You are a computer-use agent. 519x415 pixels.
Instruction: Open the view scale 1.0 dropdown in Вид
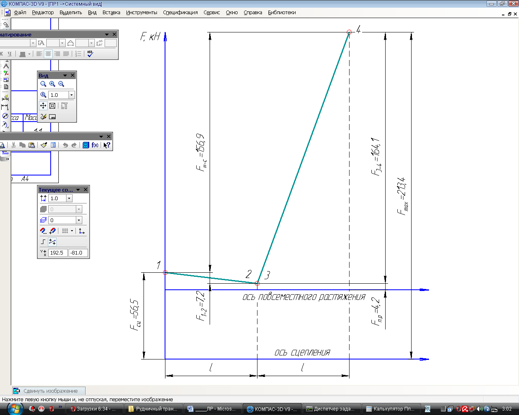click(x=72, y=95)
